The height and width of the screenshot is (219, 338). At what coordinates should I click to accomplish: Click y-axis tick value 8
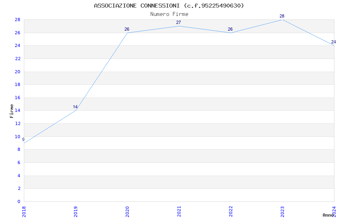(19, 150)
